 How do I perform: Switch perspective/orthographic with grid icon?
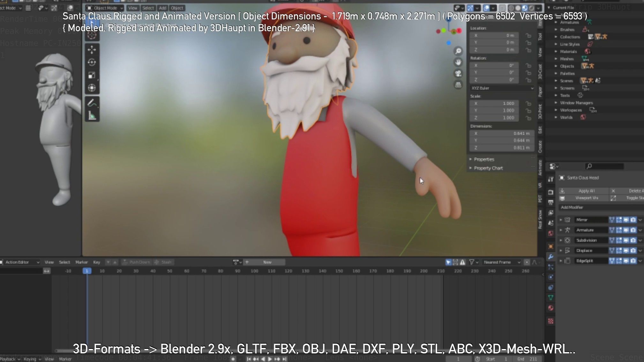458,85
